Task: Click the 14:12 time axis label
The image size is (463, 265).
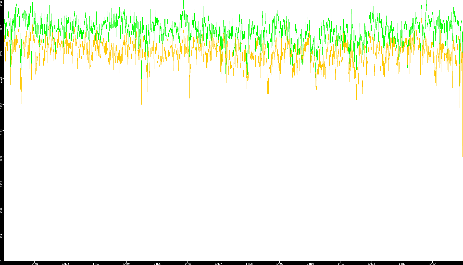Action: (371, 264)
